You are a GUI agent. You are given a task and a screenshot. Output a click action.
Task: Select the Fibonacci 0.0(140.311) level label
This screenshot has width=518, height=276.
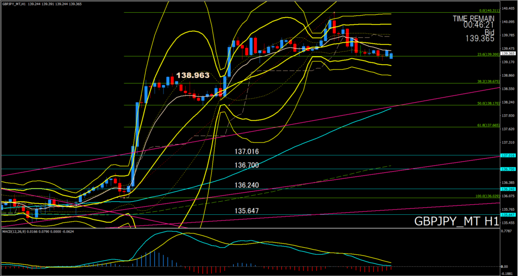pyautogui.click(x=489, y=11)
